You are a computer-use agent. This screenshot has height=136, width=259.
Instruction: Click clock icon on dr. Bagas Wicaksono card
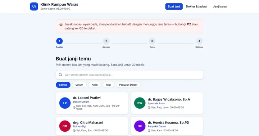coord(149,108)
